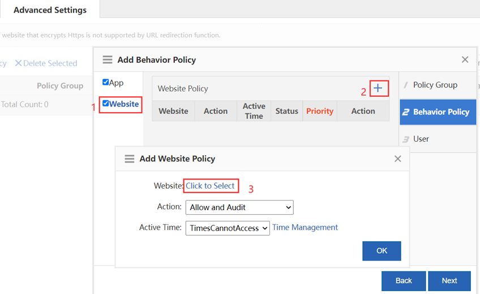Click the 'Click to Select' website link
The height and width of the screenshot is (294, 480).
[210, 186]
